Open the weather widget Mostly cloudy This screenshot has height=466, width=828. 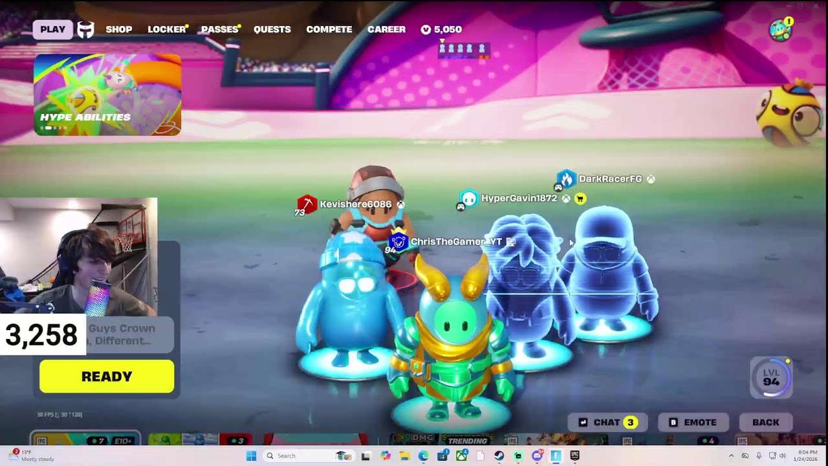click(32, 456)
